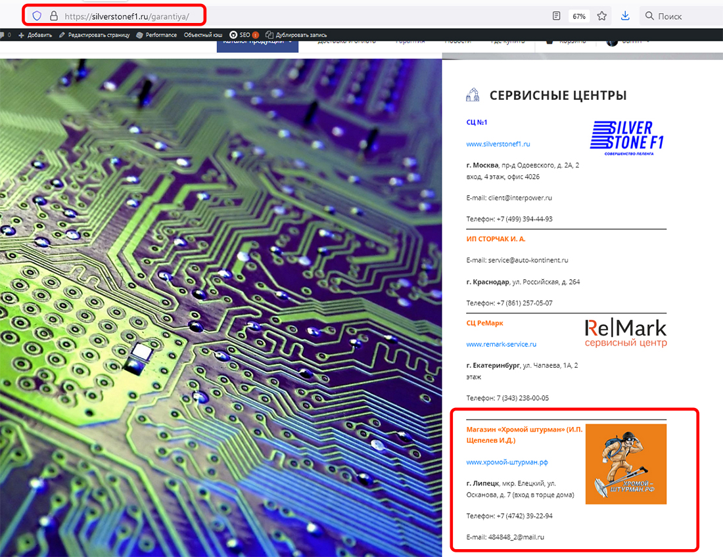The width and height of the screenshot is (723, 557).
Task: Click the Краснодар, ул. Российская address
Action: click(x=523, y=282)
